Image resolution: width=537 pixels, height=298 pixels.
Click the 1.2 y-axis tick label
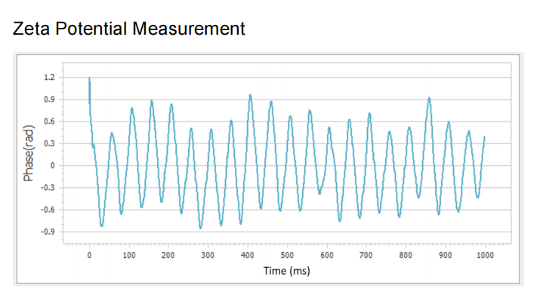click(x=49, y=77)
